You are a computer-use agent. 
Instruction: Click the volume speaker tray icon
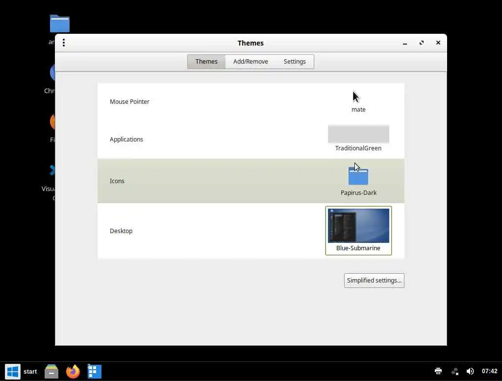pyautogui.click(x=470, y=371)
